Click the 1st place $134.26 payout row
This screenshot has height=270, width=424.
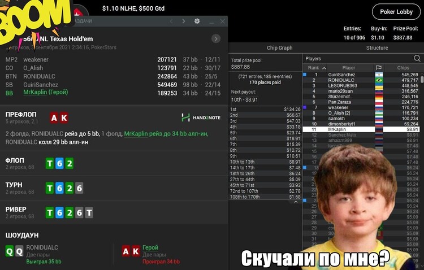pos(265,109)
